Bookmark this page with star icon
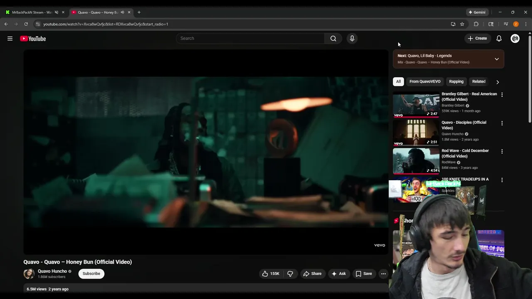Viewport: 532px width, 299px height. (462, 24)
